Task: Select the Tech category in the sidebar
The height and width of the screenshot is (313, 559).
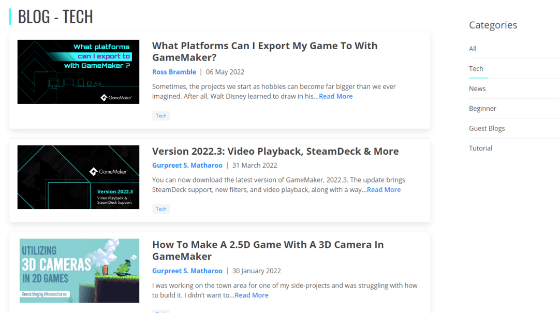Action: [x=476, y=69]
